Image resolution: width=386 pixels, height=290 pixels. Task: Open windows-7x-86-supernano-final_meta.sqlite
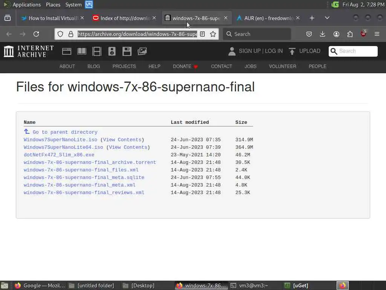(x=84, y=177)
